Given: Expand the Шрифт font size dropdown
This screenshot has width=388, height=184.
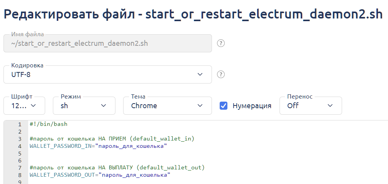Looking at the screenshot, I should [24, 105].
